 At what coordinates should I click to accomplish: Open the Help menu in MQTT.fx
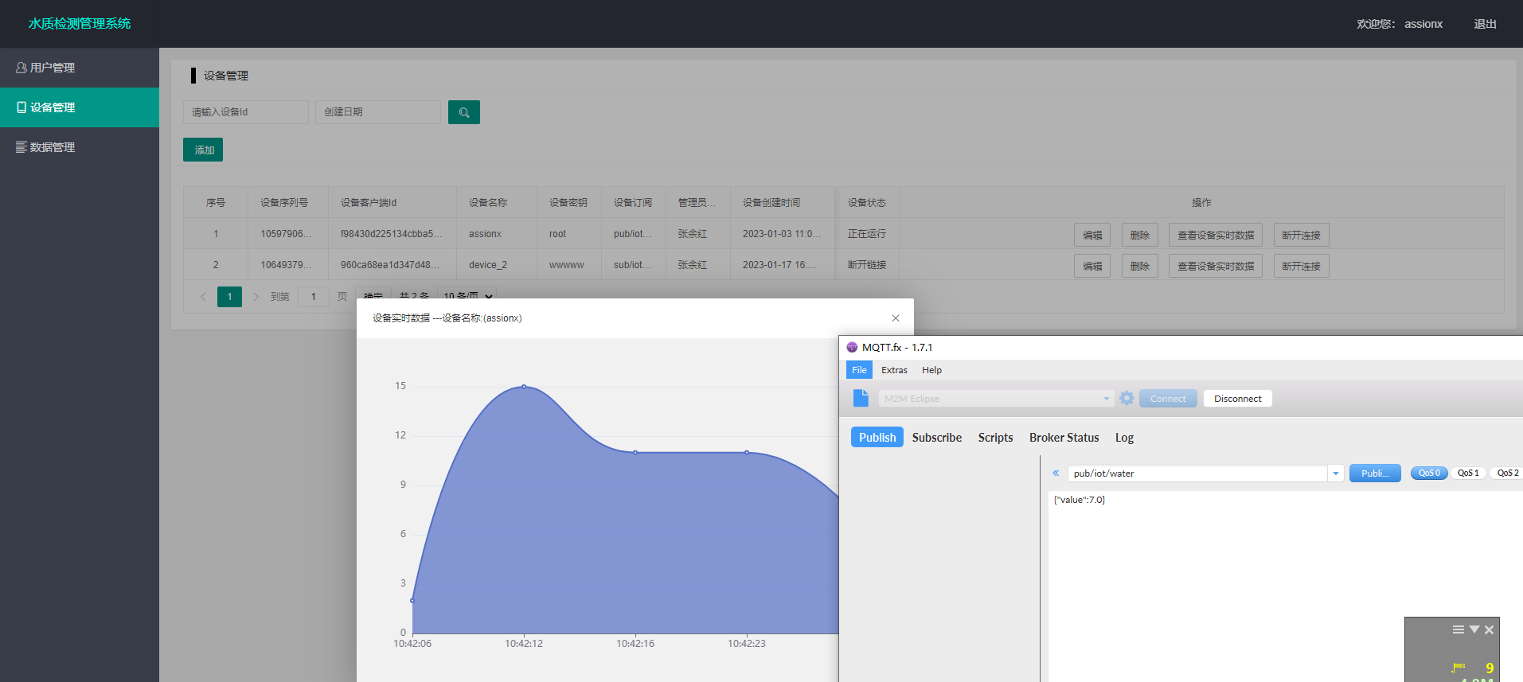click(x=931, y=370)
